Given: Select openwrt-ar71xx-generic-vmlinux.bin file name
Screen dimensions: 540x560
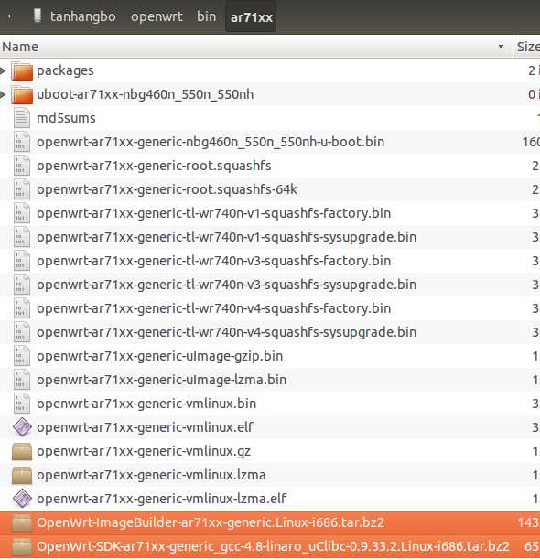Looking at the screenshot, I should point(146,404).
